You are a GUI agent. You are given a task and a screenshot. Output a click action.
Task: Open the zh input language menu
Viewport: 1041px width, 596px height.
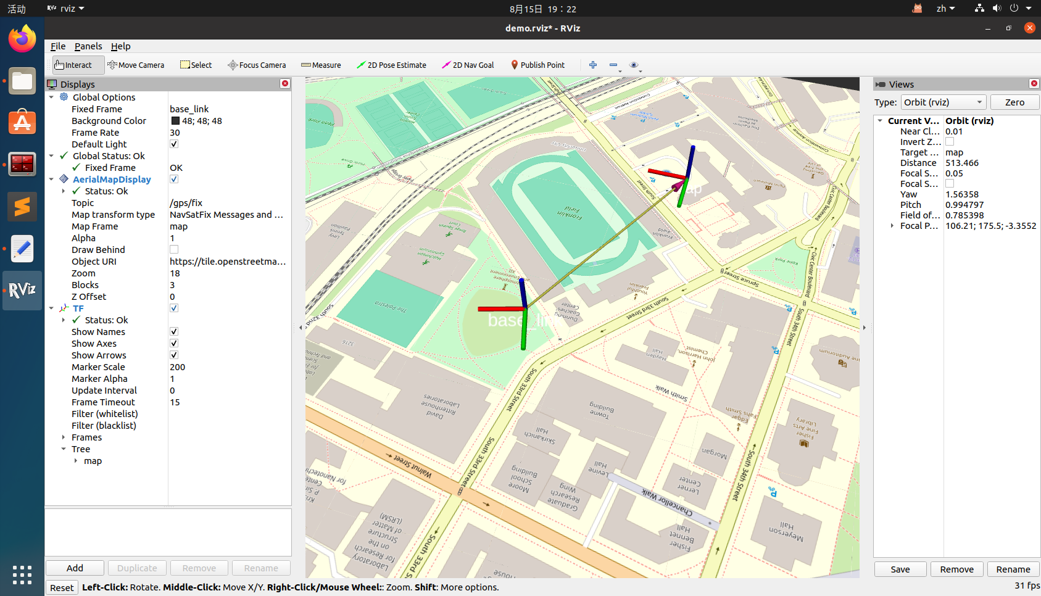[945, 9]
